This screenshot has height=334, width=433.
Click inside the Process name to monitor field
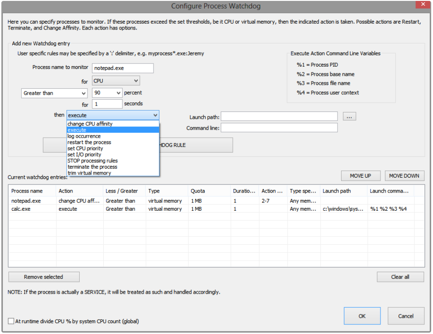coord(123,68)
